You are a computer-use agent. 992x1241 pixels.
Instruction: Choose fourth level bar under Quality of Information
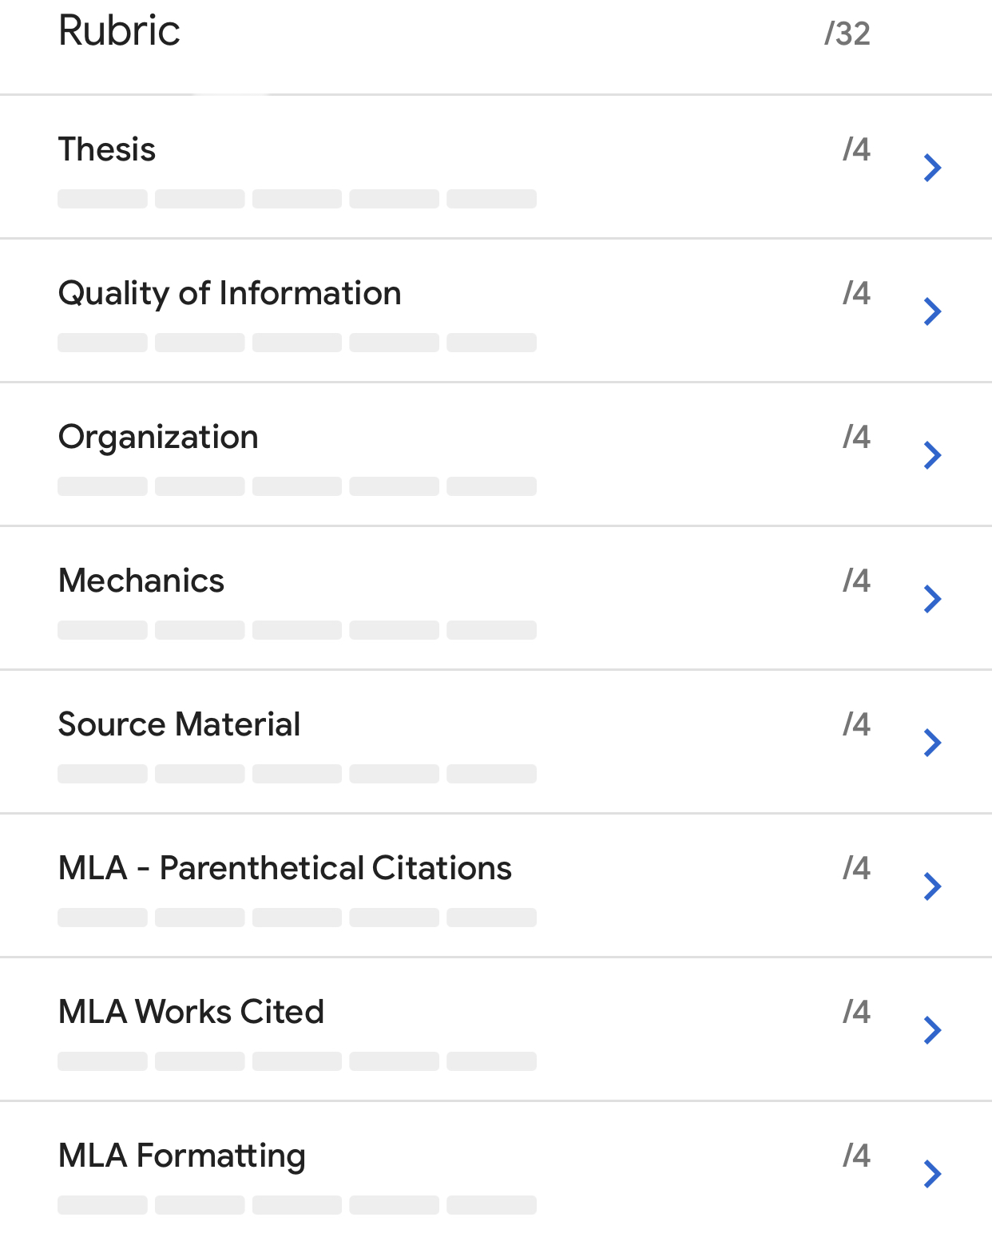pos(394,343)
